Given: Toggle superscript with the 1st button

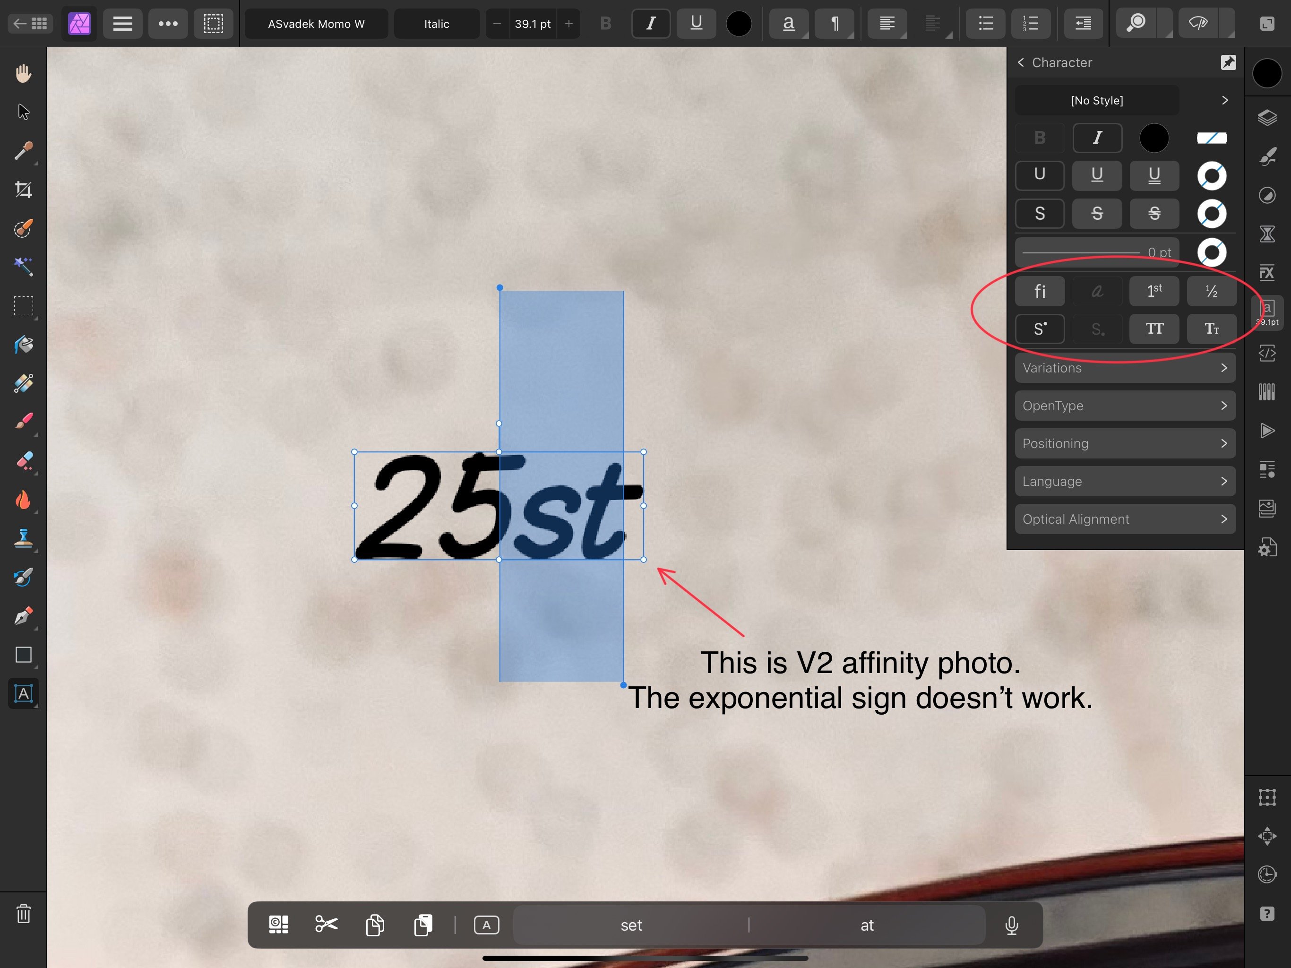Looking at the screenshot, I should coord(1154,291).
